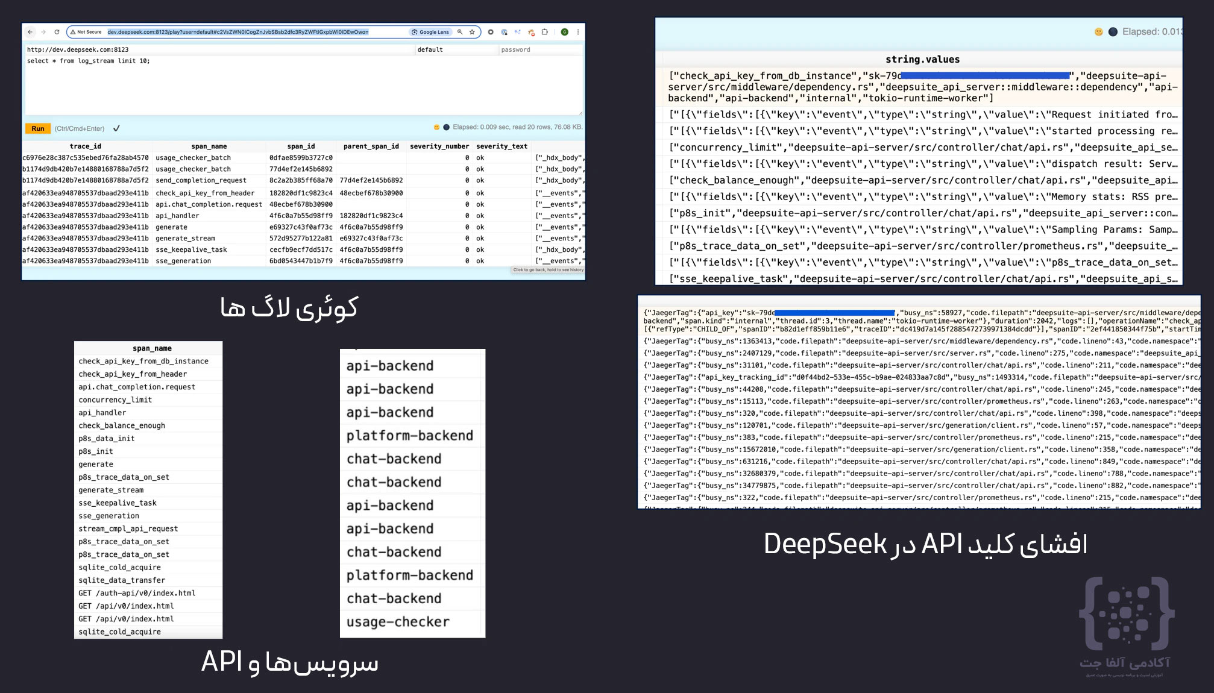Click the dark dot in top-right Elapsed panel
The image size is (1214, 693).
tap(1113, 32)
